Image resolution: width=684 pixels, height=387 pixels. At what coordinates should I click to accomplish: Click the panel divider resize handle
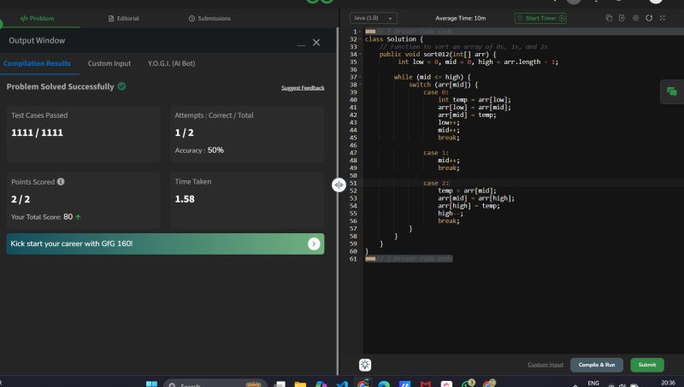[339, 185]
